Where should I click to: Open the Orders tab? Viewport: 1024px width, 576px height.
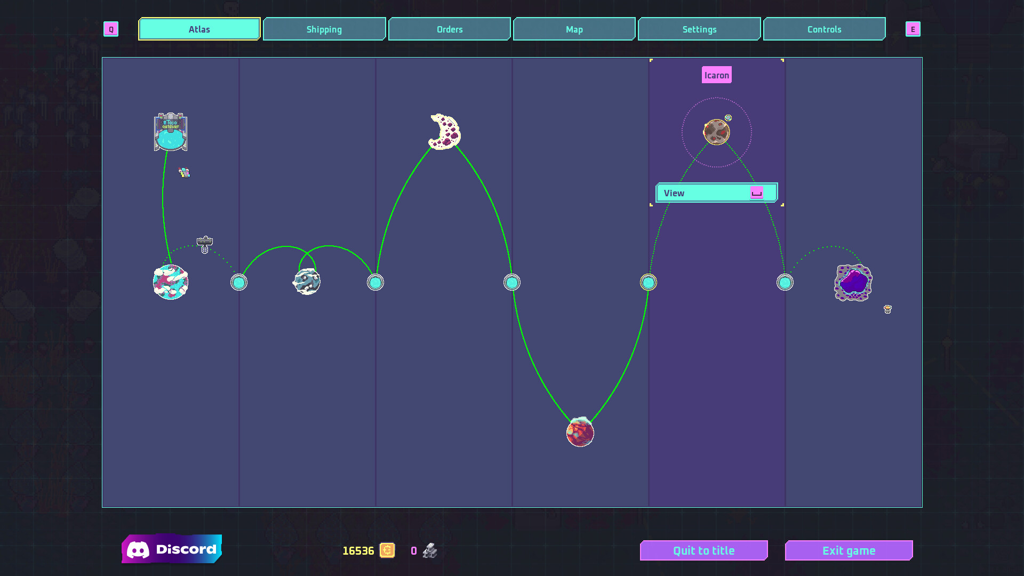tap(449, 29)
